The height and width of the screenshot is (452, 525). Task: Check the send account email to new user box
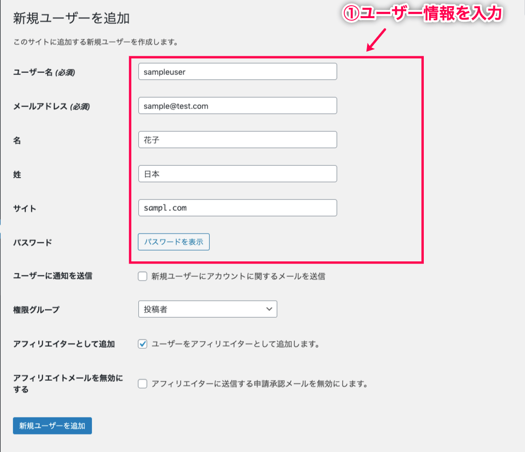[142, 276]
